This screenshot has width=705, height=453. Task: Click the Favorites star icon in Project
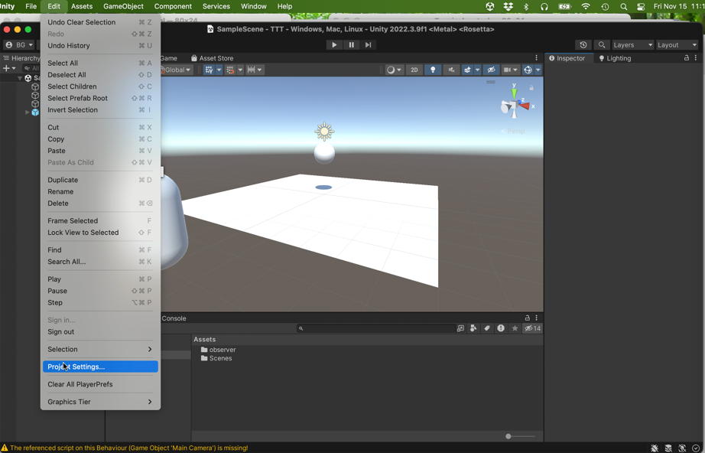tap(515, 328)
